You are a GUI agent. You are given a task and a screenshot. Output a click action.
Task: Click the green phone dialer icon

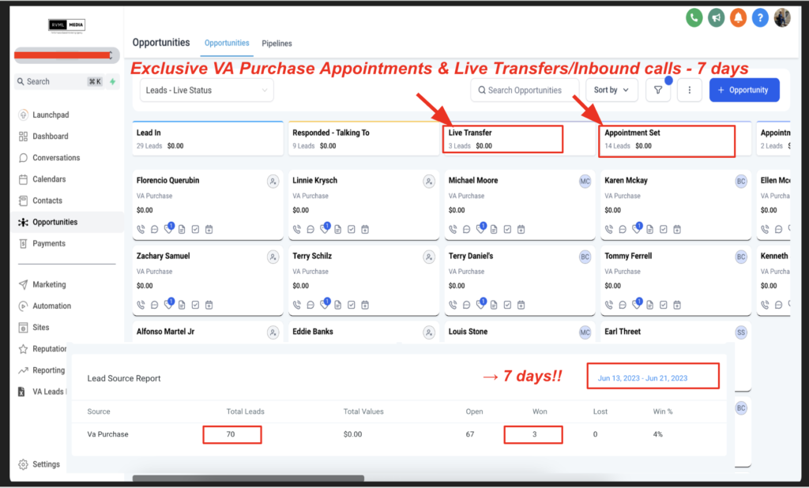694,17
